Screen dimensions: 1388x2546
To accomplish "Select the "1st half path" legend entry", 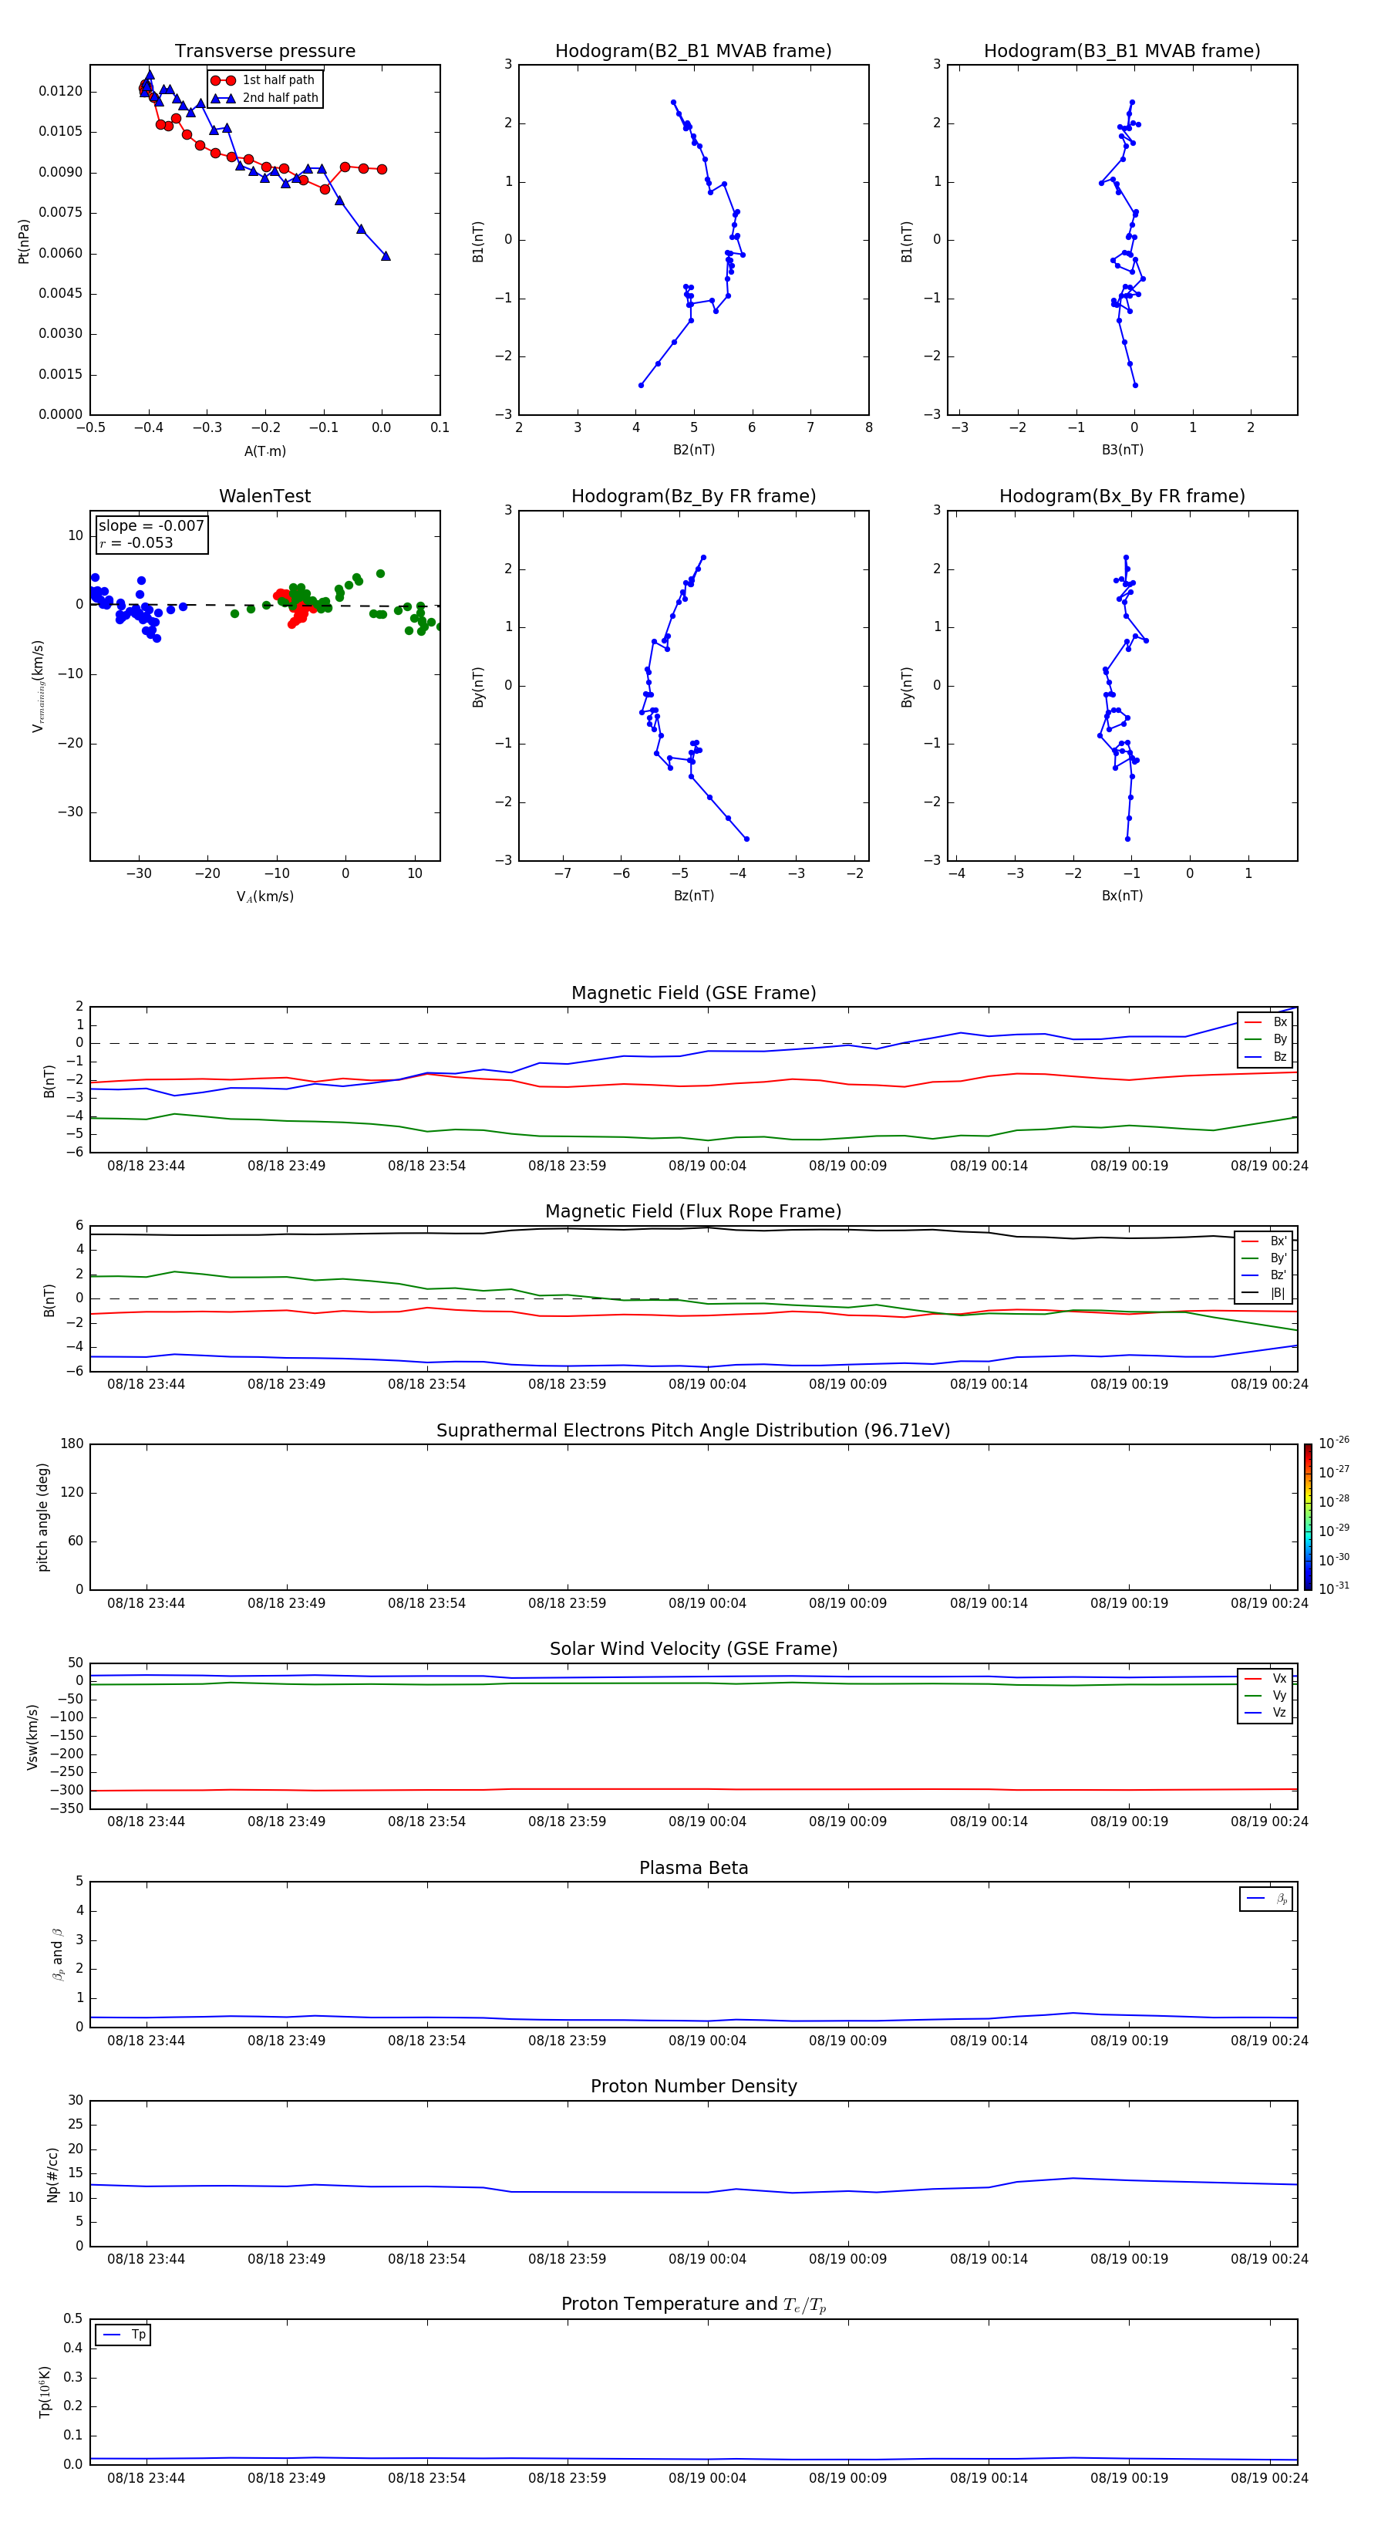I will [x=264, y=80].
